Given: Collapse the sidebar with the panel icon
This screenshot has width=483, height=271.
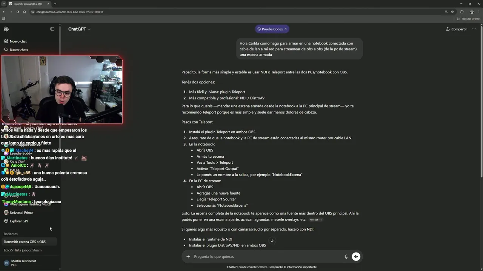Looking at the screenshot, I should click(x=52, y=29).
